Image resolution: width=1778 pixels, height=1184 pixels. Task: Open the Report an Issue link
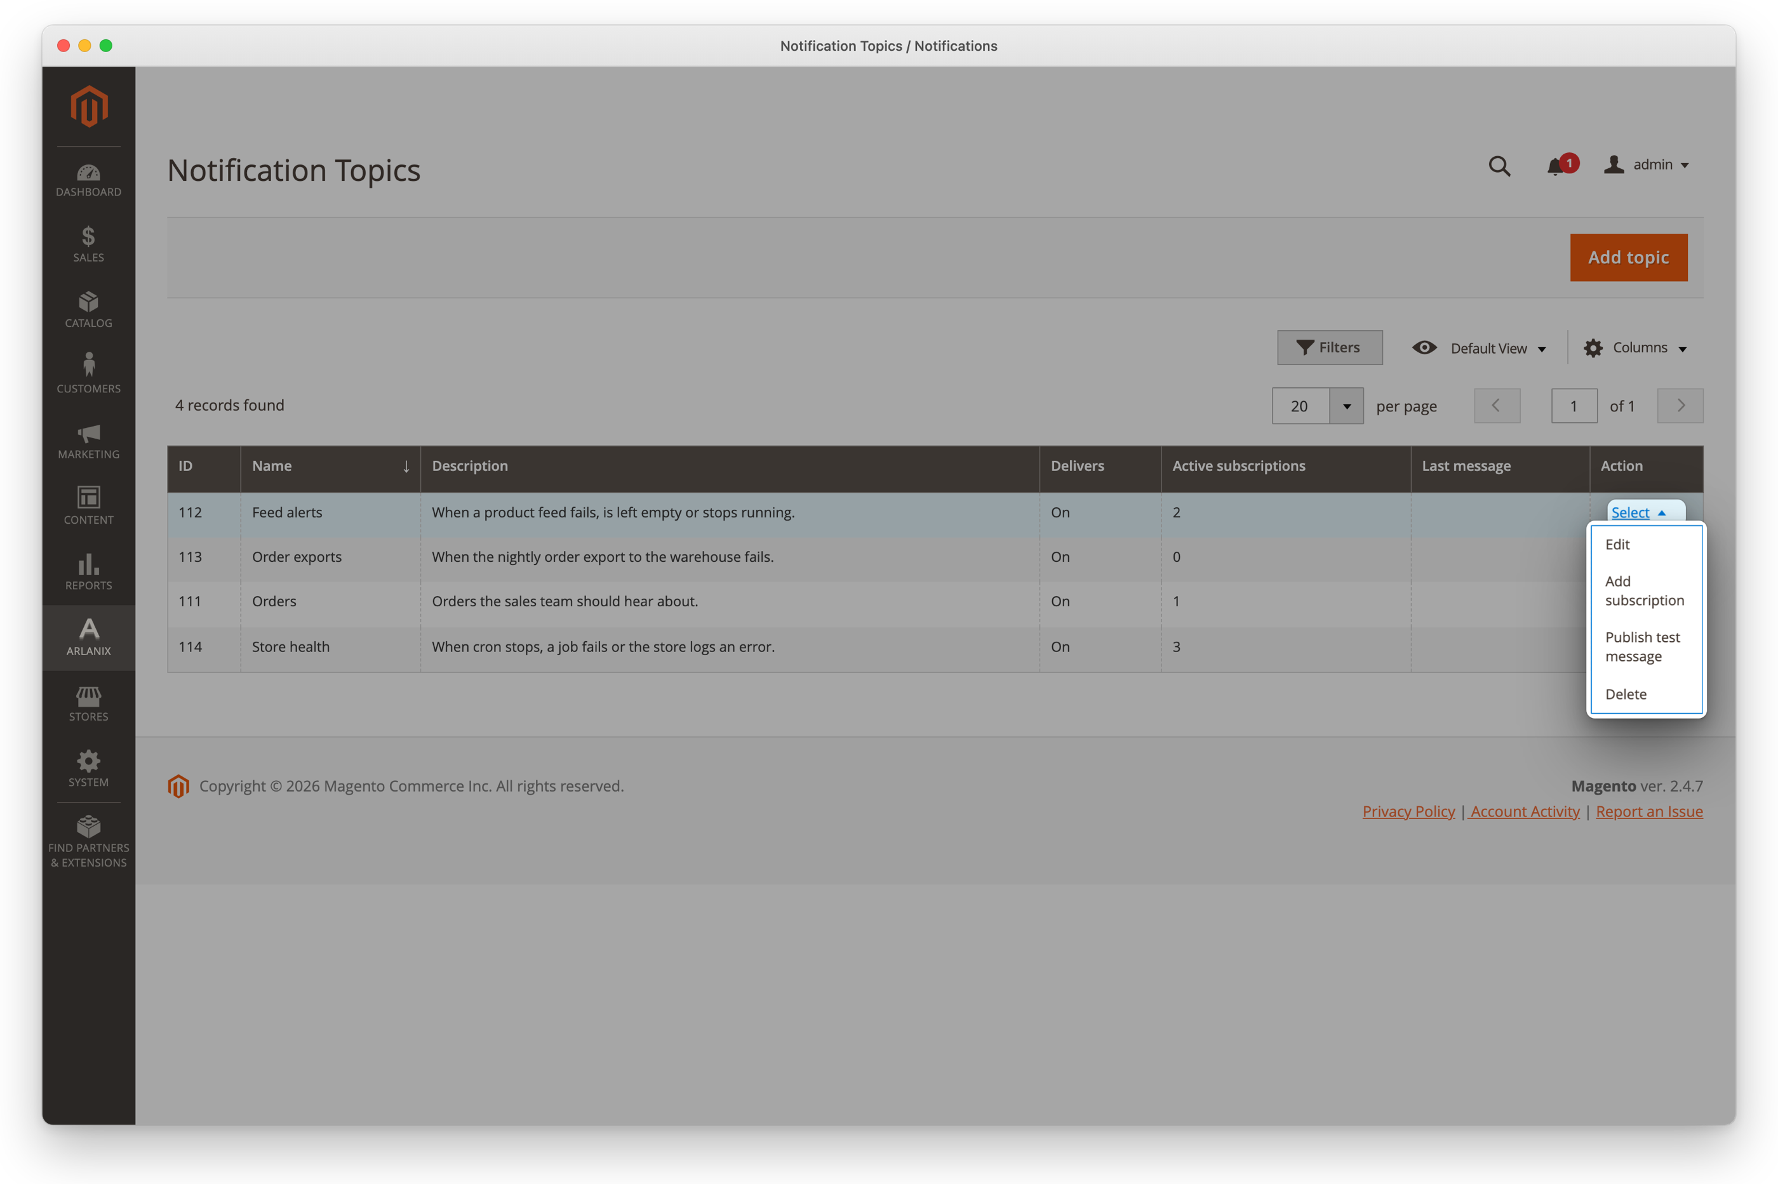tap(1649, 812)
